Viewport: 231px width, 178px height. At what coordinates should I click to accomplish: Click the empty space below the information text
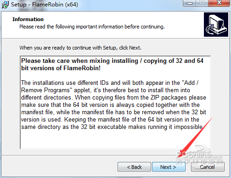[115, 140]
